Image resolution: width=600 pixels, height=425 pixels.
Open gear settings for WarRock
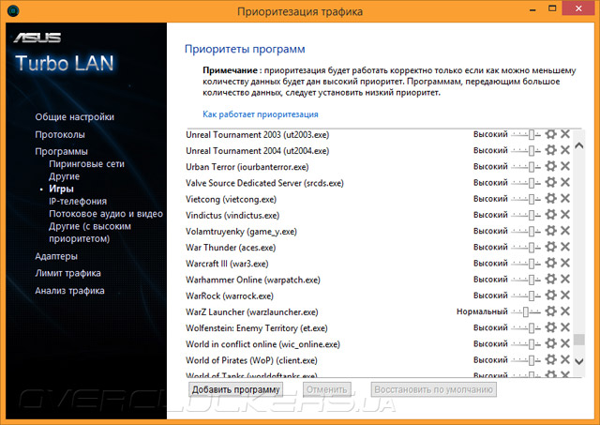pyautogui.click(x=550, y=296)
